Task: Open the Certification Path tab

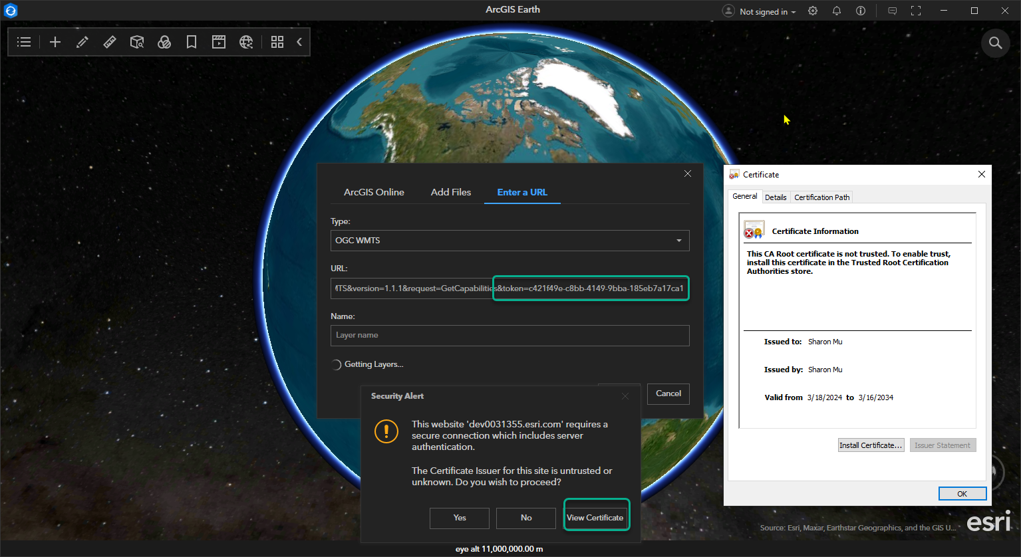Action: (821, 197)
